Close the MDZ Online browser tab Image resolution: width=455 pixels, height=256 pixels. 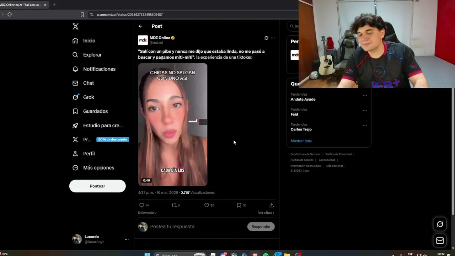coord(45,5)
